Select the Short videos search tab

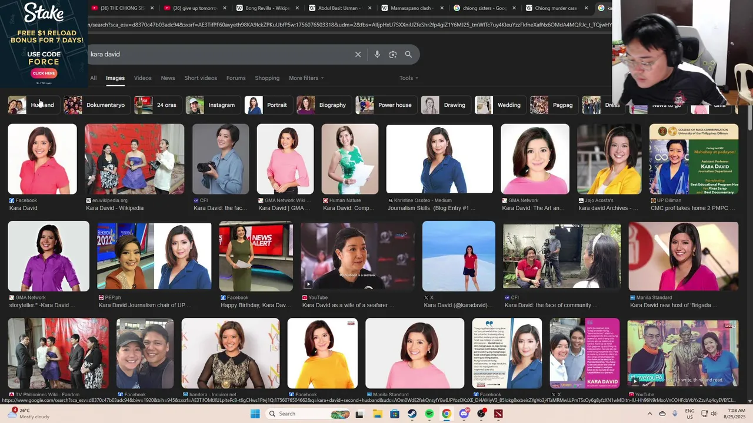[201, 78]
